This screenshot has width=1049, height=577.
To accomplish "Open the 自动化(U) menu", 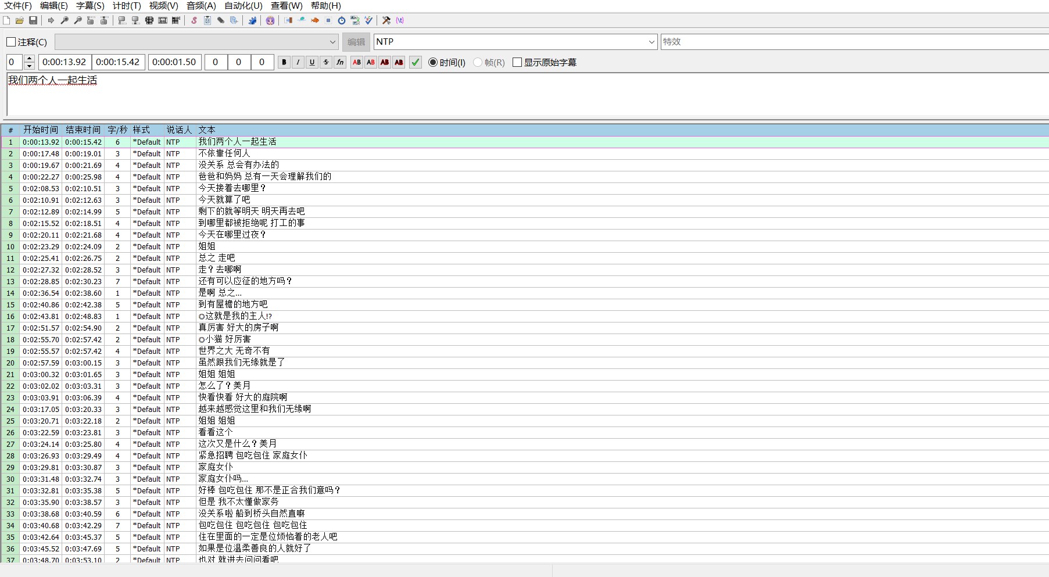I will point(244,6).
